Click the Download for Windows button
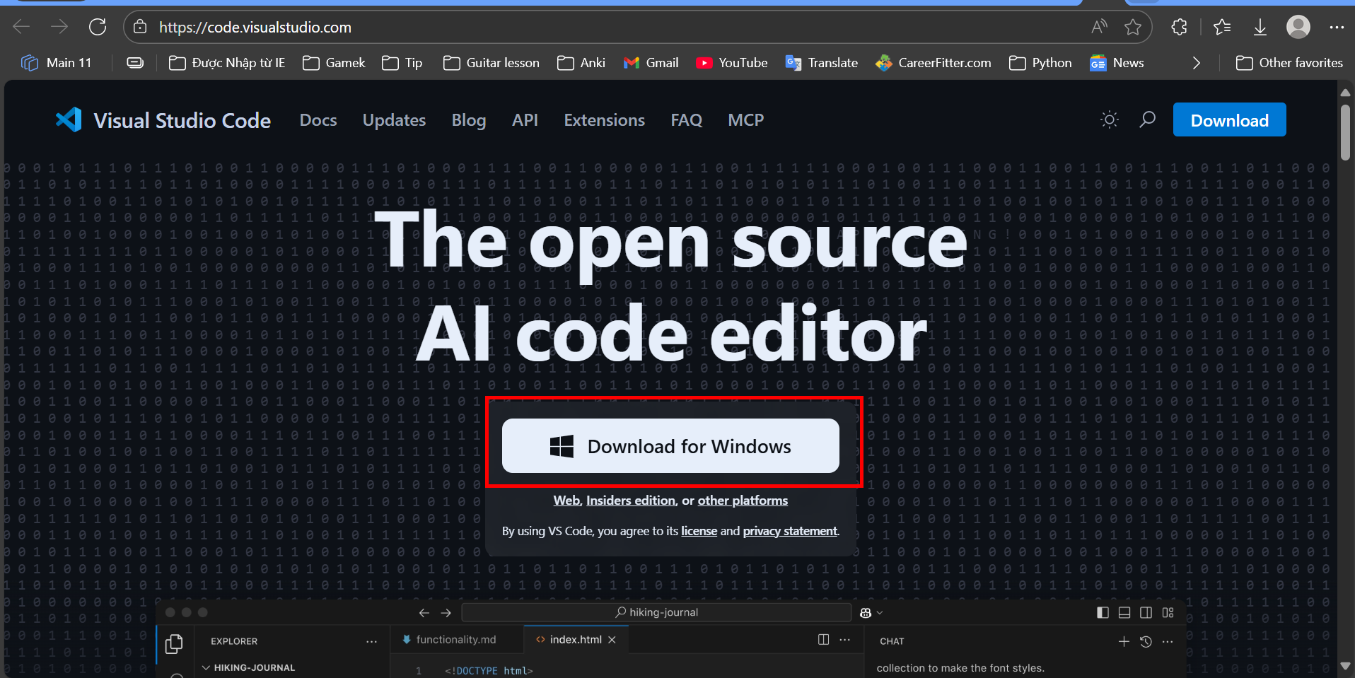Image resolution: width=1355 pixels, height=678 pixels. pos(670,445)
